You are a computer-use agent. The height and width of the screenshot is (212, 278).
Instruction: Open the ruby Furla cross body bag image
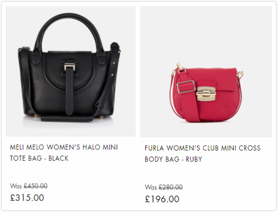[x=206, y=72]
